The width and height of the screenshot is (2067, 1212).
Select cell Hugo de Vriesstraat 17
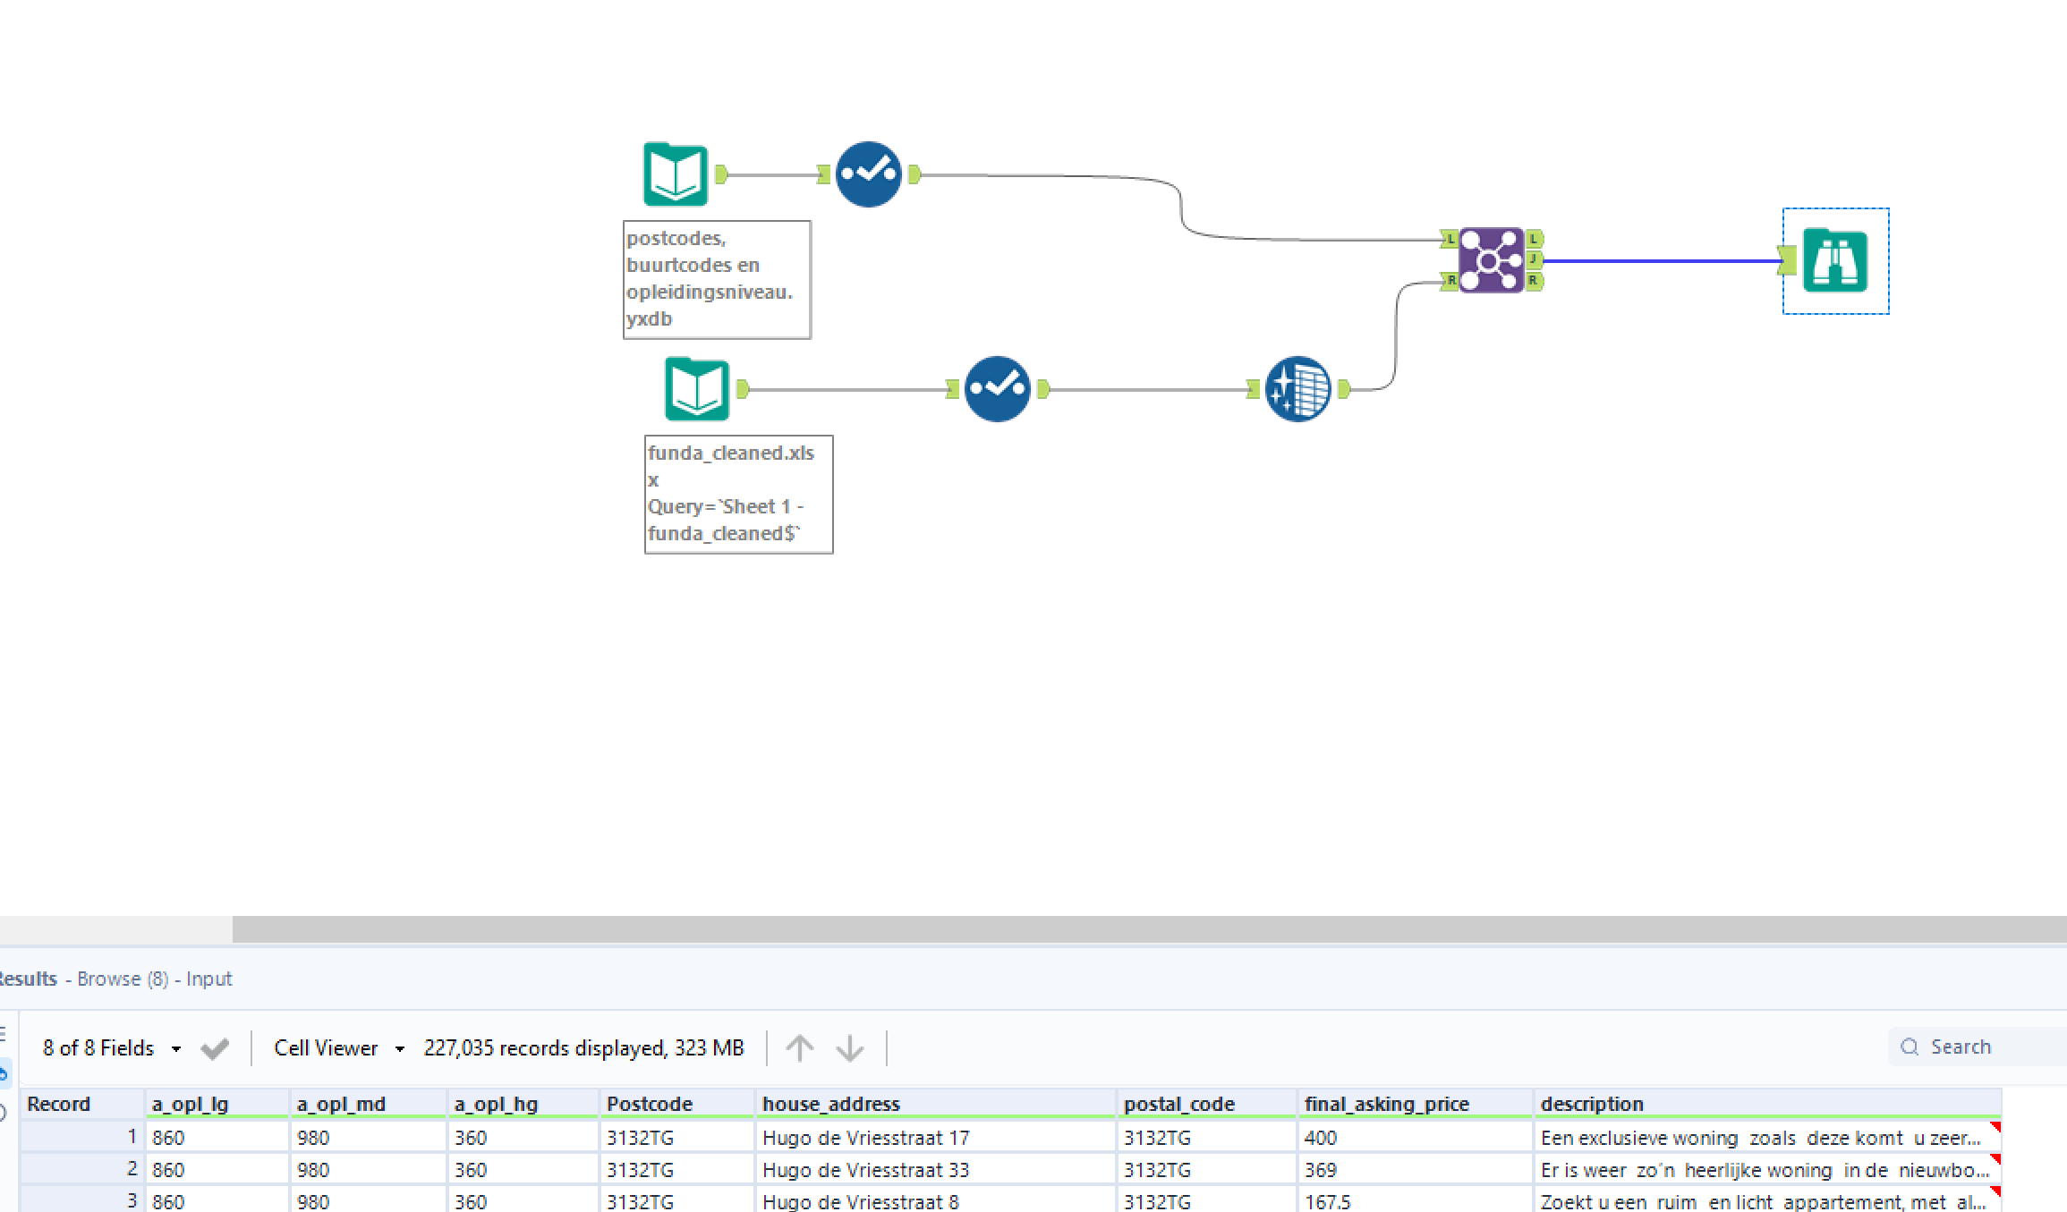pos(936,1138)
